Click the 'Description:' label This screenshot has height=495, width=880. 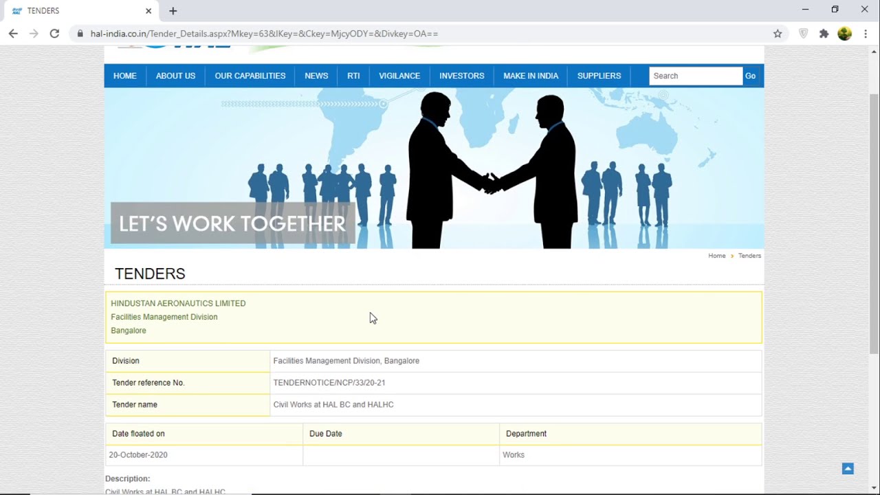pos(127,478)
